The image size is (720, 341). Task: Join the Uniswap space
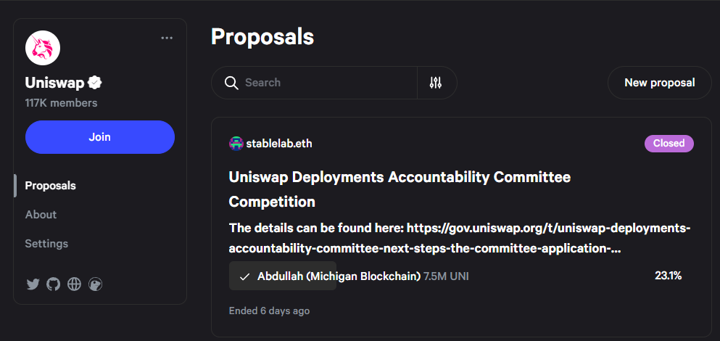pyautogui.click(x=100, y=137)
